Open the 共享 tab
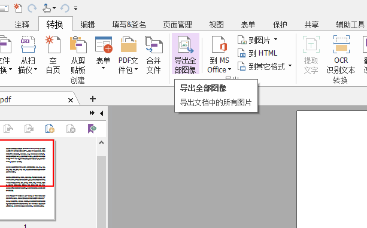Screen dimensions: 367x228 311,25
